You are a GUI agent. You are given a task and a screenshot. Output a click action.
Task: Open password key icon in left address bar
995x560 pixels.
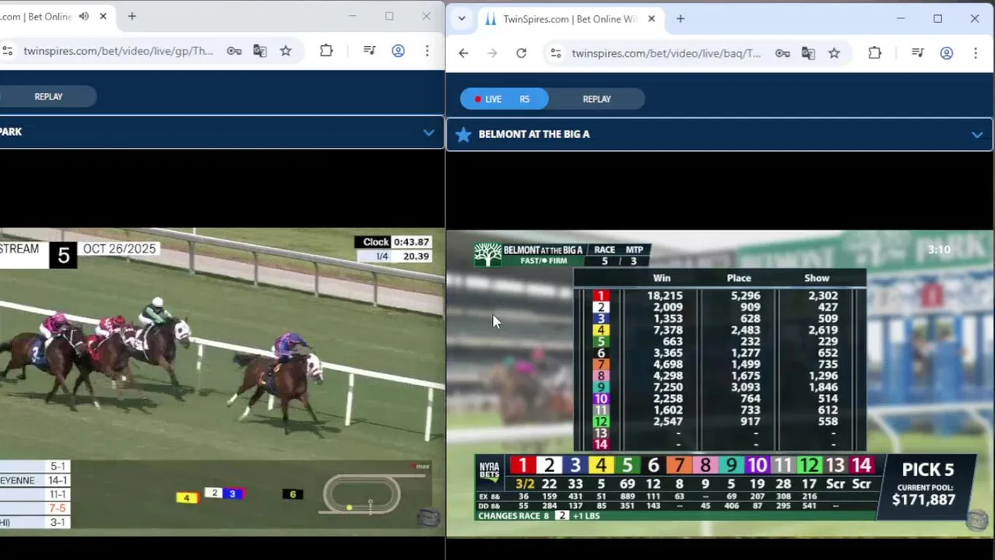(x=234, y=51)
